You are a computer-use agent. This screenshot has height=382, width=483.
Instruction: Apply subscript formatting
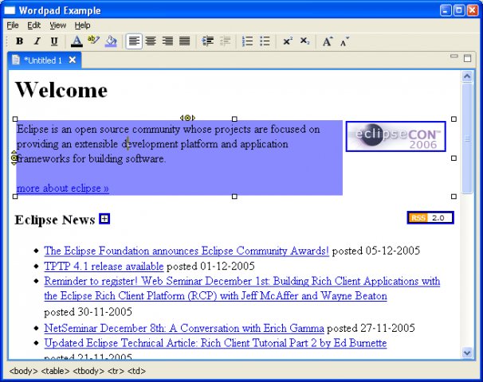(x=304, y=41)
